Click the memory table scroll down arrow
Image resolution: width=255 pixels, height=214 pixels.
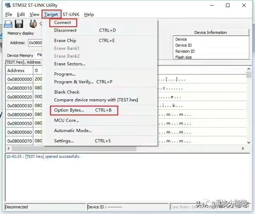(x=249, y=143)
